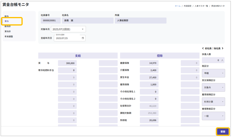Click the 扶養人数 input field

[213, 60]
